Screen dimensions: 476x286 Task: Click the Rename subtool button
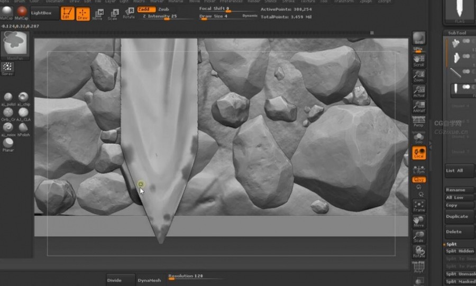[x=460, y=190]
